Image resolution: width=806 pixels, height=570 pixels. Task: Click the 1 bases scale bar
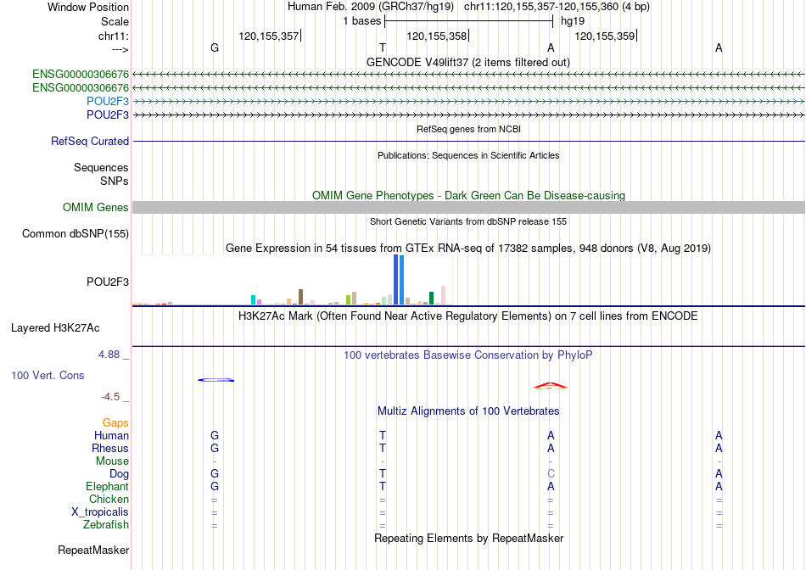tap(468, 21)
